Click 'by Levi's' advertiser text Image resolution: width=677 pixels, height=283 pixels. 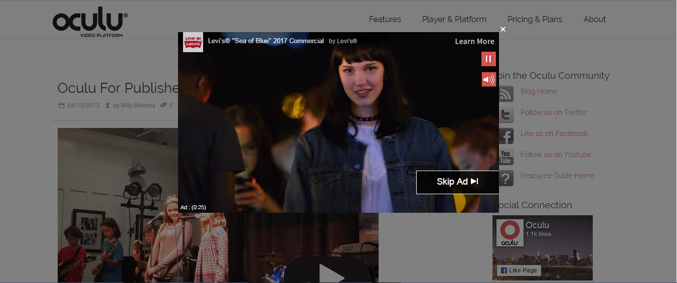pos(343,41)
